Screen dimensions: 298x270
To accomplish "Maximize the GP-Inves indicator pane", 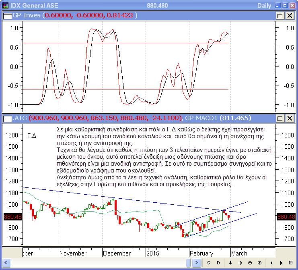I will pos(280,16).
